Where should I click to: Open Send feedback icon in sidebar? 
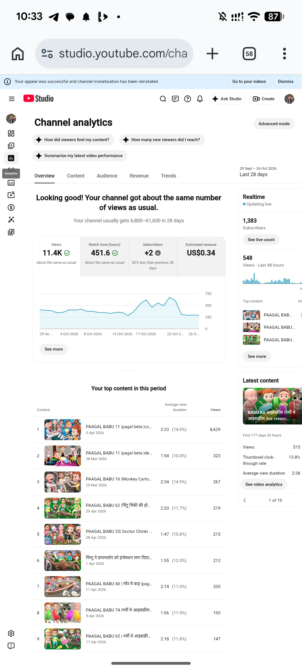tap(11, 646)
